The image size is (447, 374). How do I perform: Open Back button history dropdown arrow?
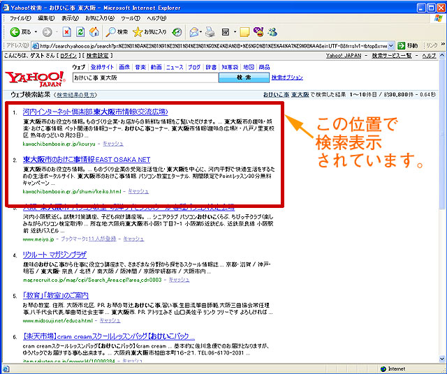[x=36, y=32]
